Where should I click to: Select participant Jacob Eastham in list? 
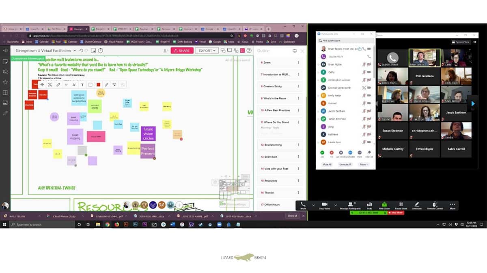click(346, 111)
